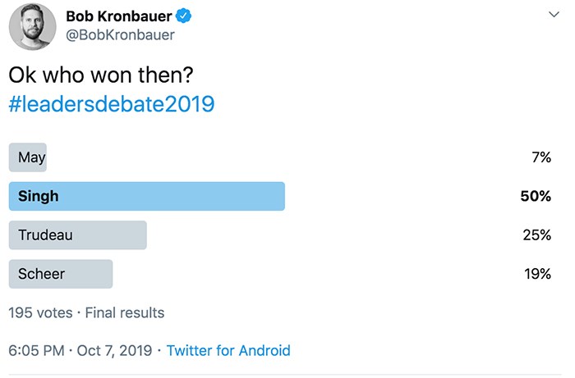The width and height of the screenshot is (575, 378).
Task: Click the blue verified badge icon
Action: pyautogui.click(x=183, y=16)
